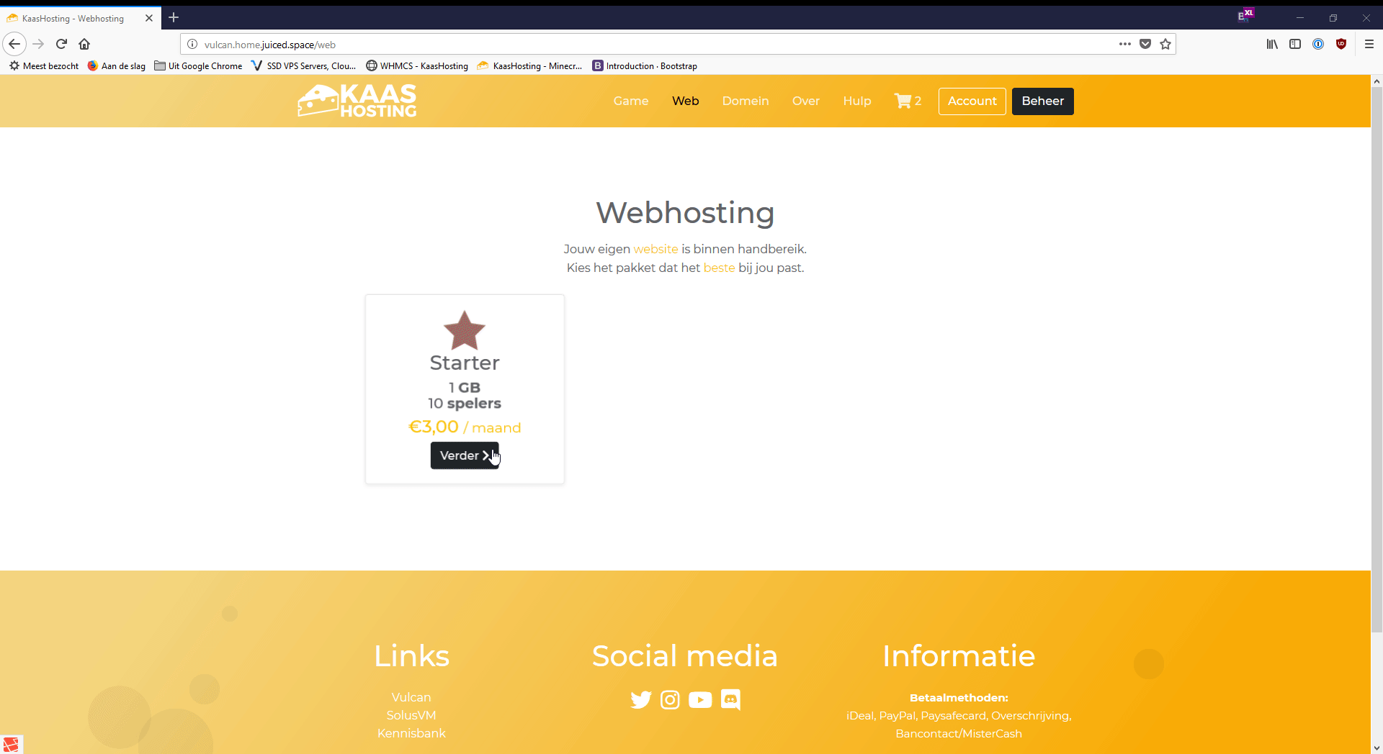Go to browser home icon
Viewport: 1383px width, 754px height.
tap(84, 44)
